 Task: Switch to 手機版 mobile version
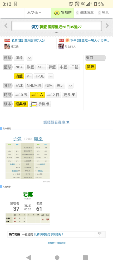click(40, 104)
